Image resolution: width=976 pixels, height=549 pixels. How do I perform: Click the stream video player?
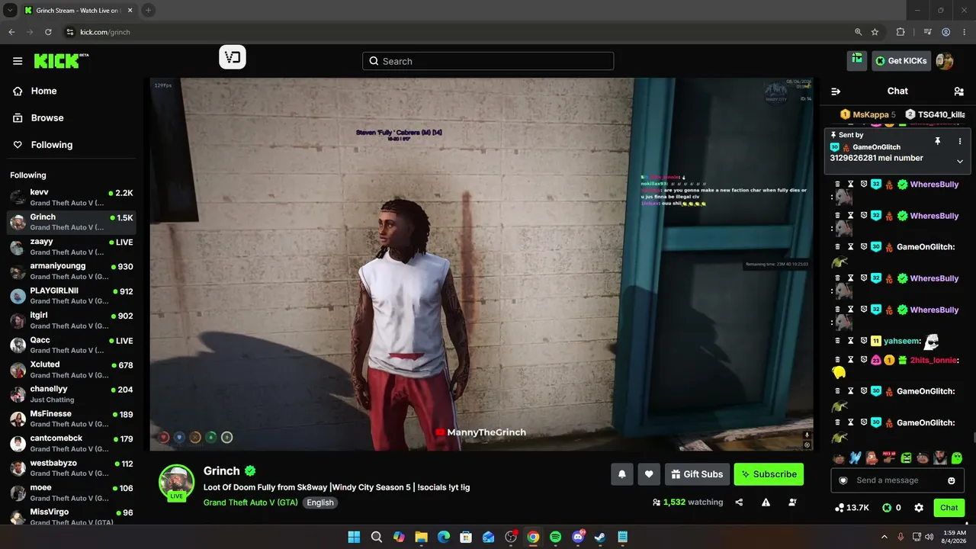[x=481, y=264]
